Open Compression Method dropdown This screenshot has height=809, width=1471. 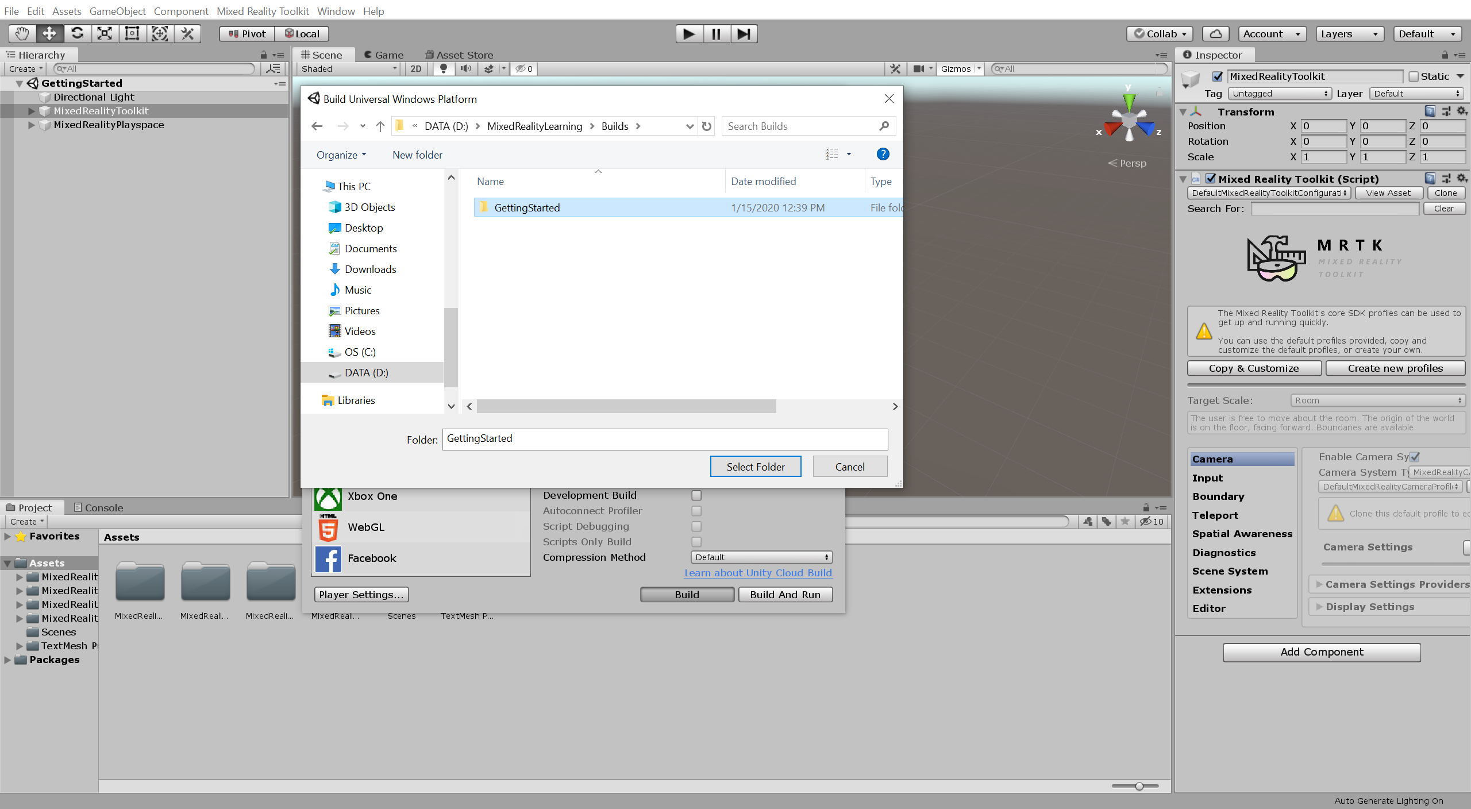click(x=761, y=557)
